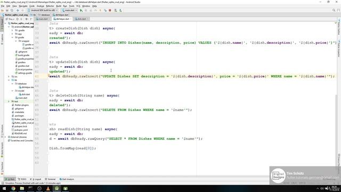This screenshot has height=192, width=341.
Task: Open the Help menu
Action: tap(94, 6)
